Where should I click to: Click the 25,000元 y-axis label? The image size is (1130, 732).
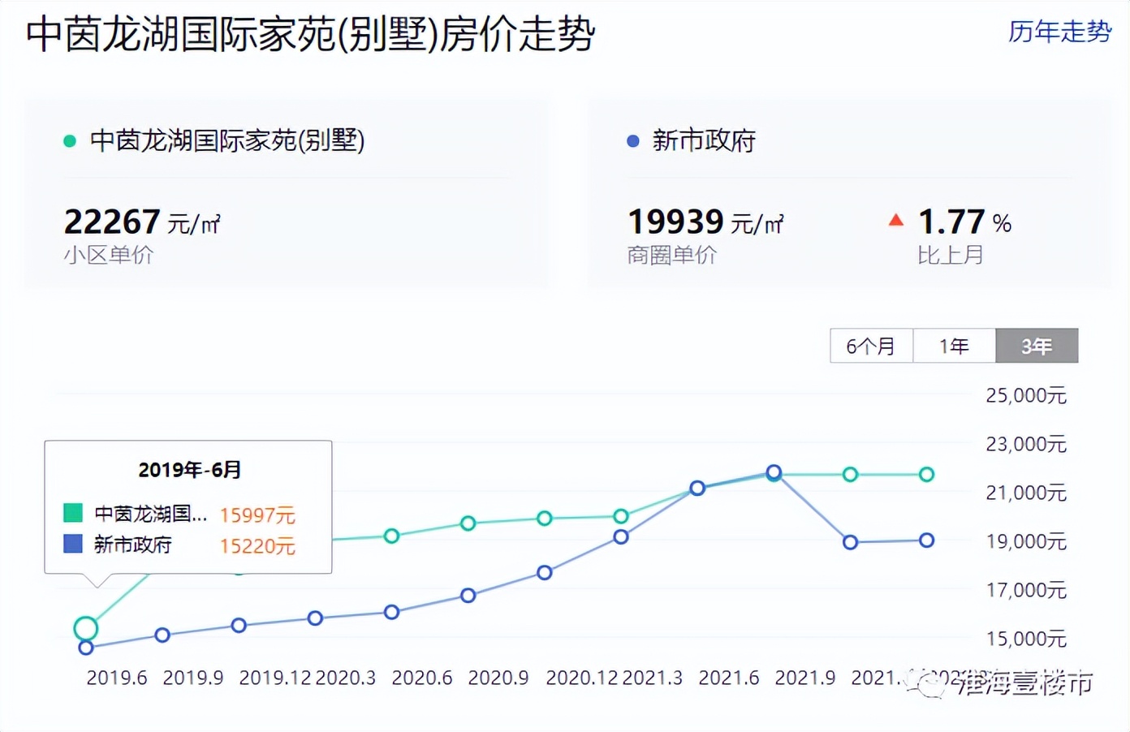[1027, 395]
